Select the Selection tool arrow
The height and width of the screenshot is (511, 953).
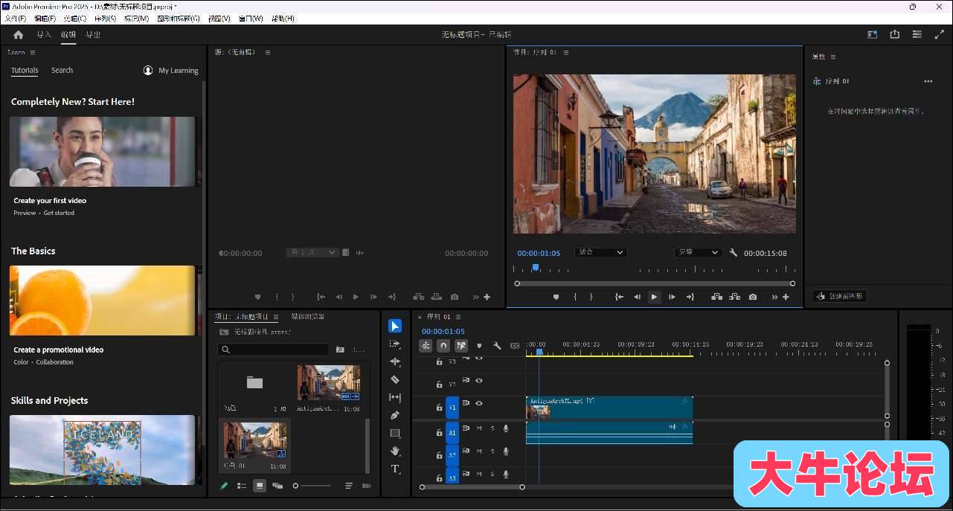point(395,326)
